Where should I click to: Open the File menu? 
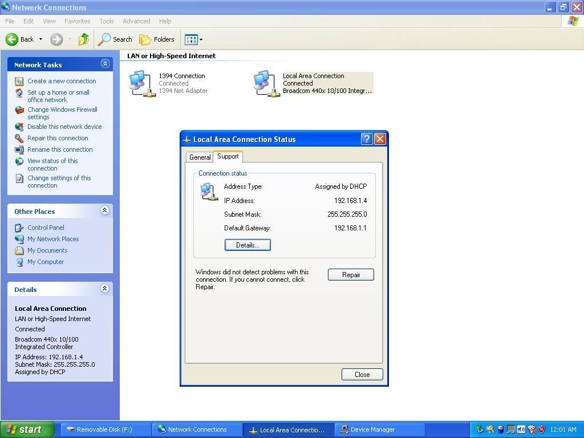pos(10,21)
